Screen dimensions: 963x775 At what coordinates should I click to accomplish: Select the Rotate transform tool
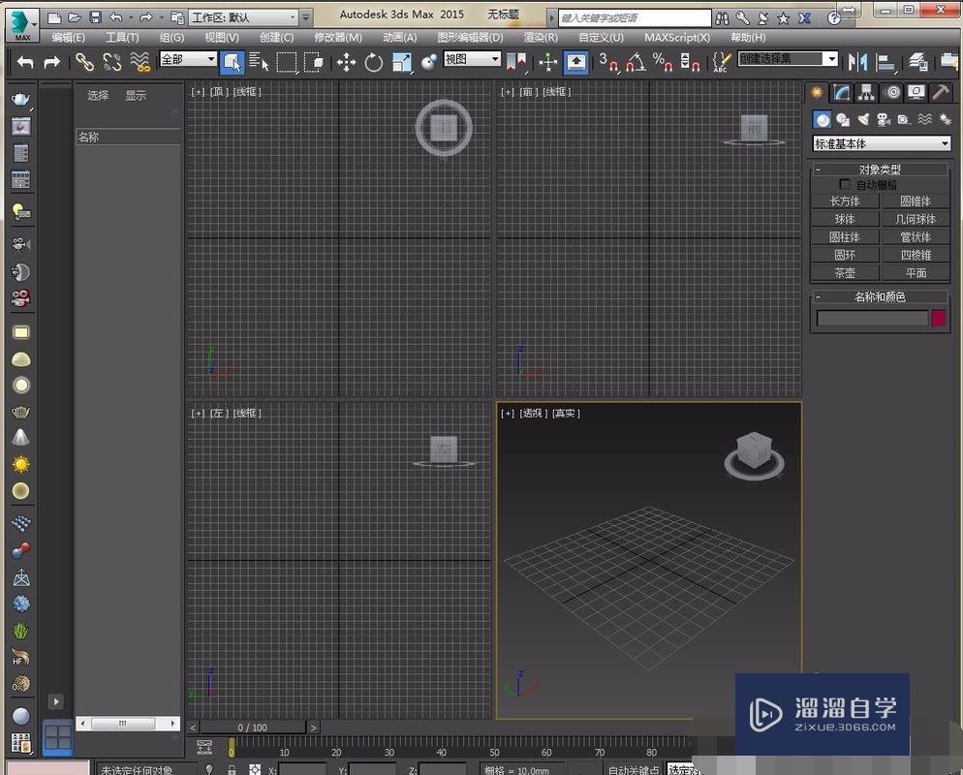click(x=374, y=62)
